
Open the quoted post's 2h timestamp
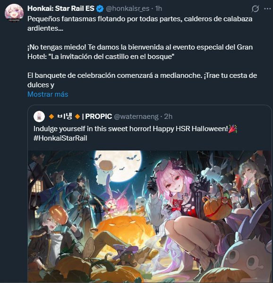coord(168,117)
